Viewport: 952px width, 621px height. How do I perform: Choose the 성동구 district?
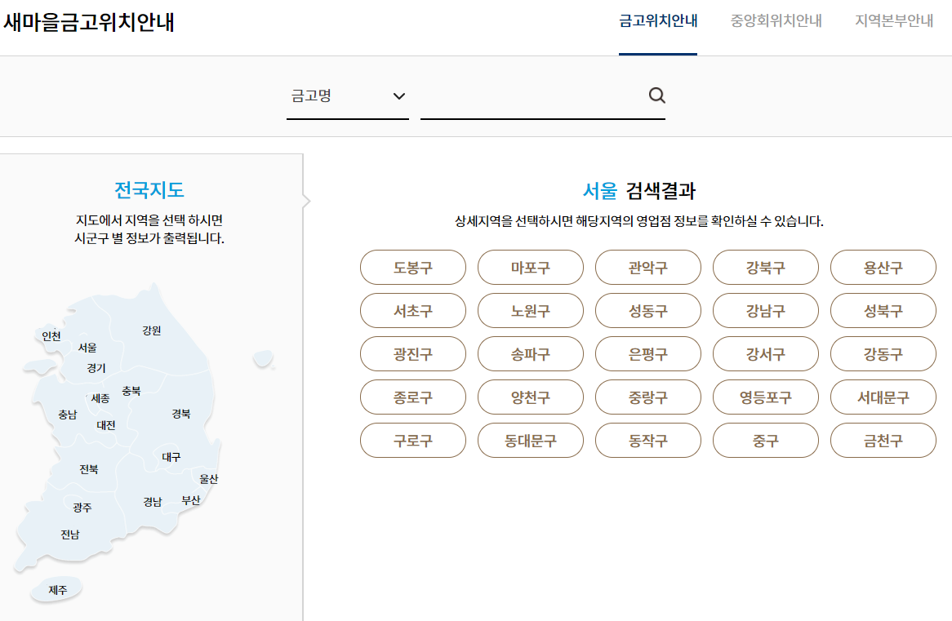click(647, 311)
